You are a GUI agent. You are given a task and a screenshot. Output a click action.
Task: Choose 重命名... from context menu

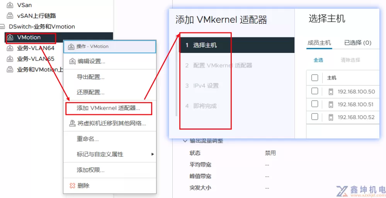[x=110, y=139]
